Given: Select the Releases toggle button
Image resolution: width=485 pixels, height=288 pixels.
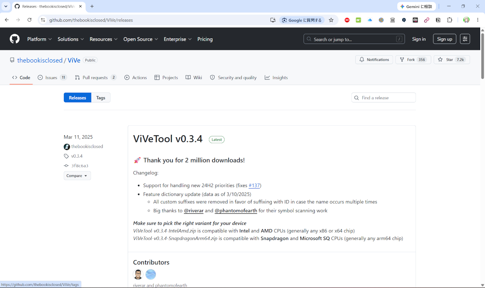Looking at the screenshot, I should point(78,98).
